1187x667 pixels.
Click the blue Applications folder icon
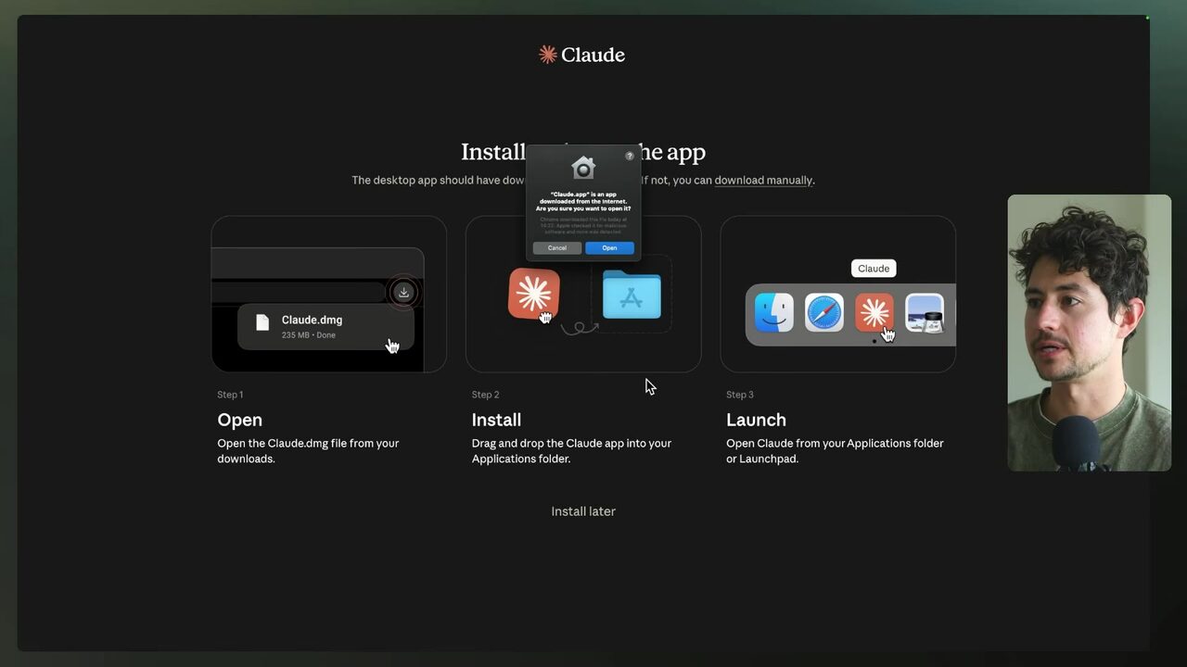632,295
